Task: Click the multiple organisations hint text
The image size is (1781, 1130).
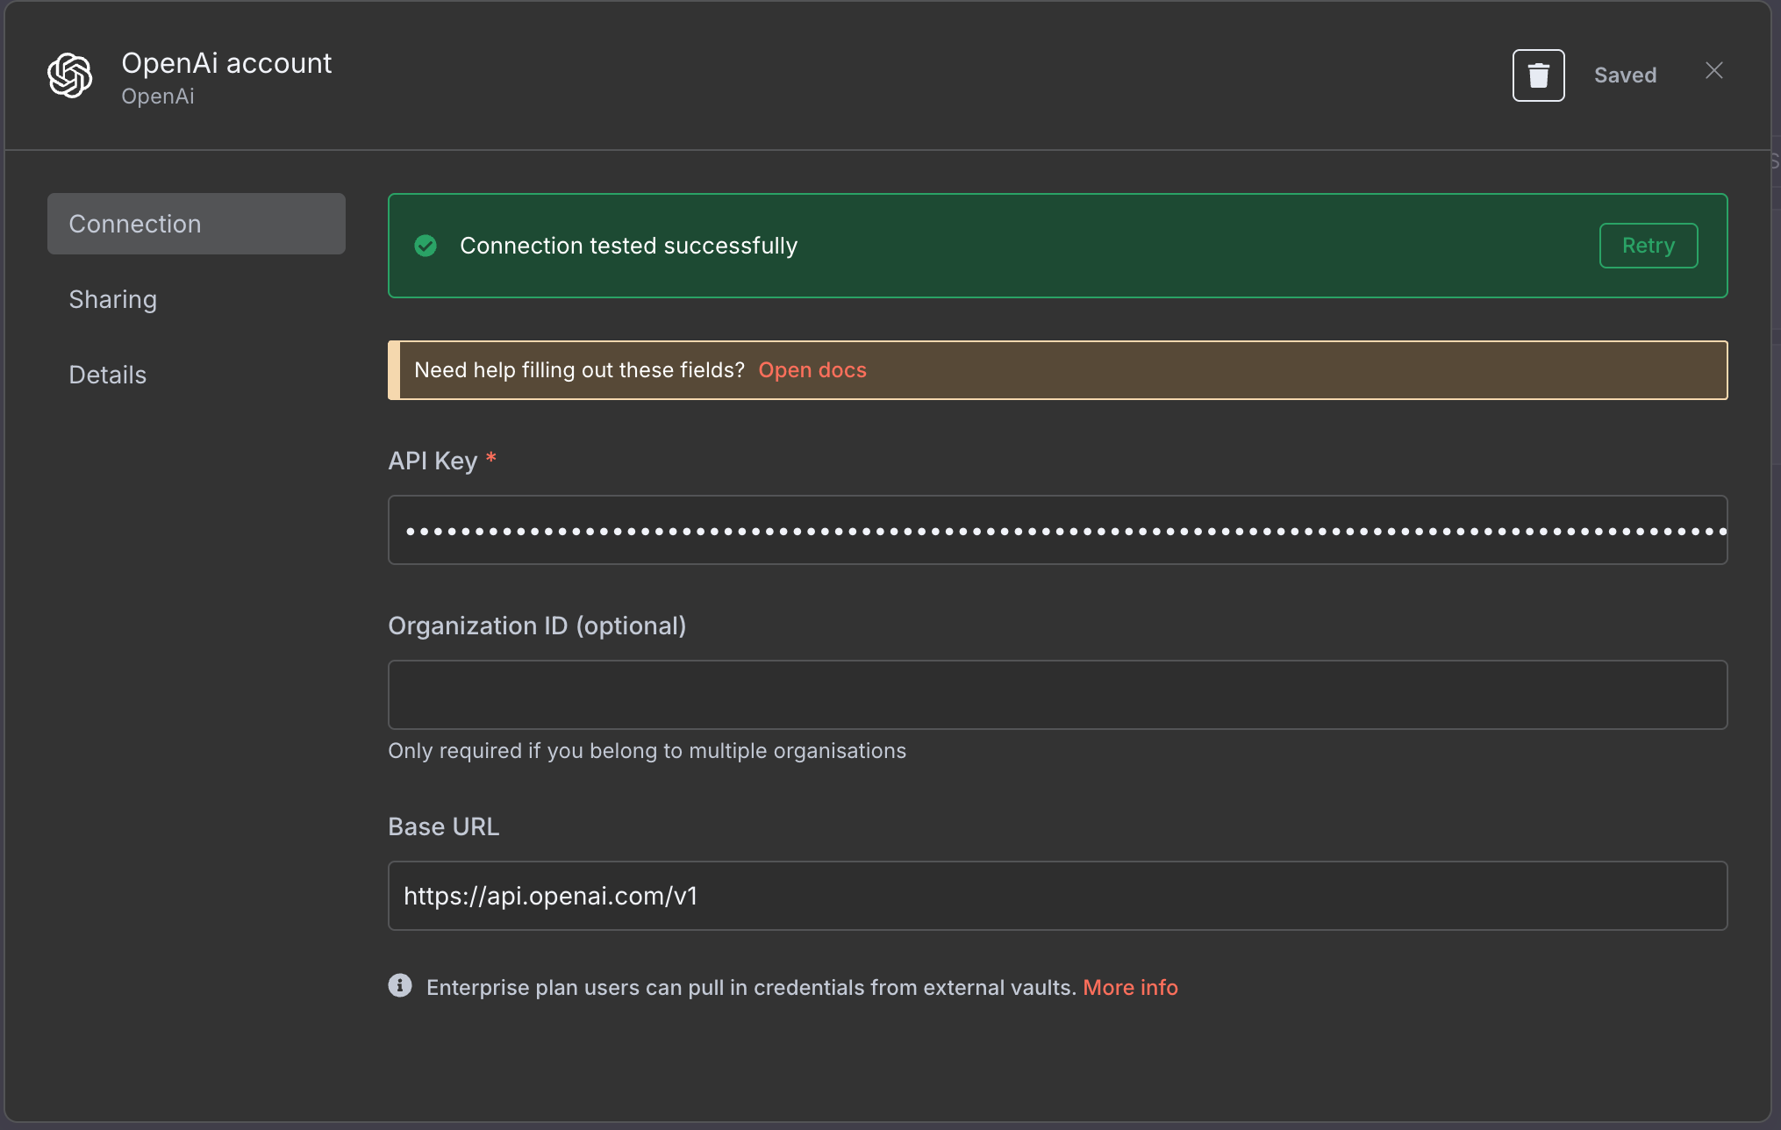Action: point(647,751)
